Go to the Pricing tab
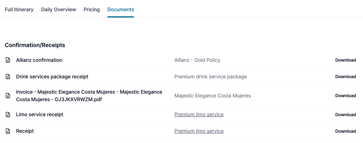This screenshot has height=143, width=363. coord(92,10)
